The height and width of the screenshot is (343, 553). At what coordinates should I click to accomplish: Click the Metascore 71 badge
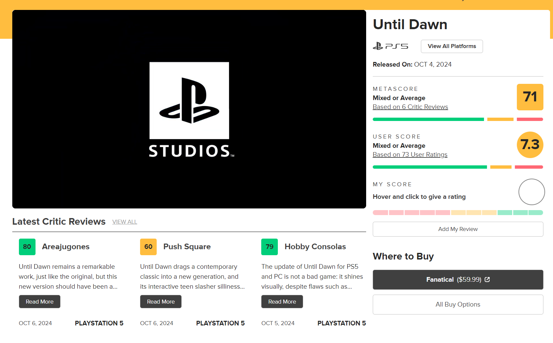tap(530, 97)
